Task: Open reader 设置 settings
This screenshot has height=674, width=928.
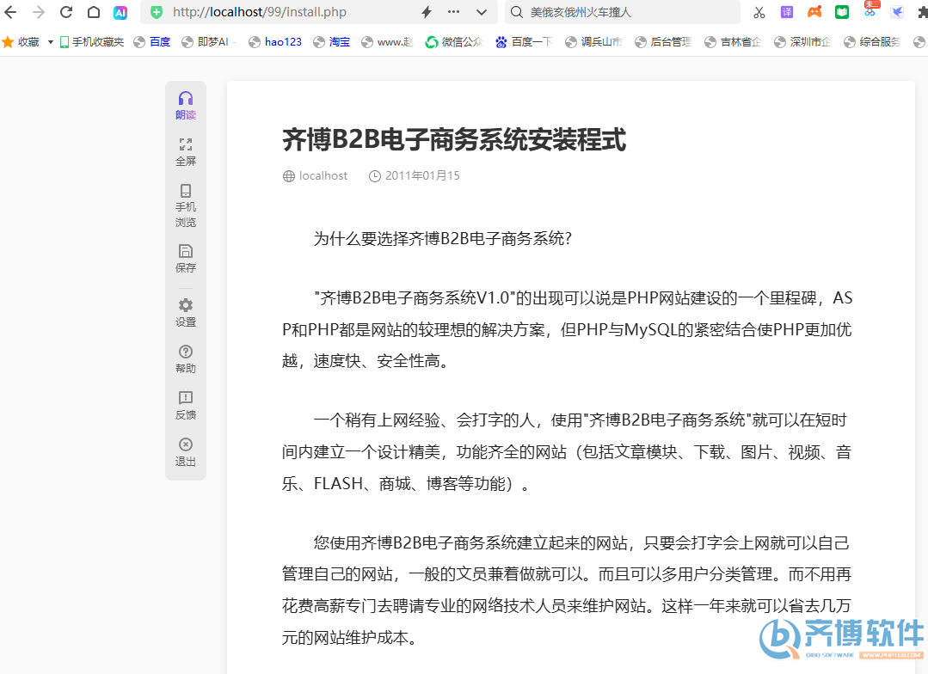Action: pos(186,312)
